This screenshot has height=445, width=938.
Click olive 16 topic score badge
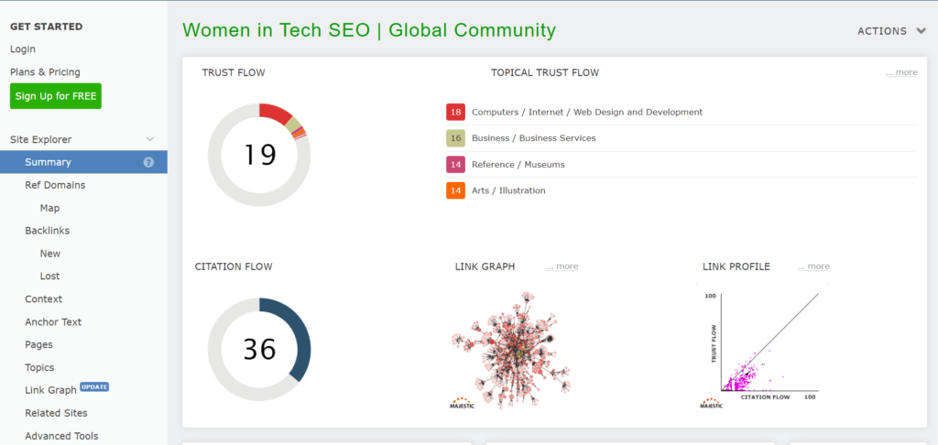[456, 138]
